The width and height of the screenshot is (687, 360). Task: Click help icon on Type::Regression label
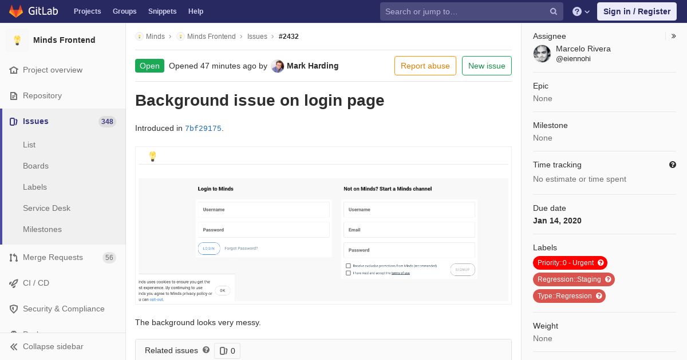click(x=599, y=296)
